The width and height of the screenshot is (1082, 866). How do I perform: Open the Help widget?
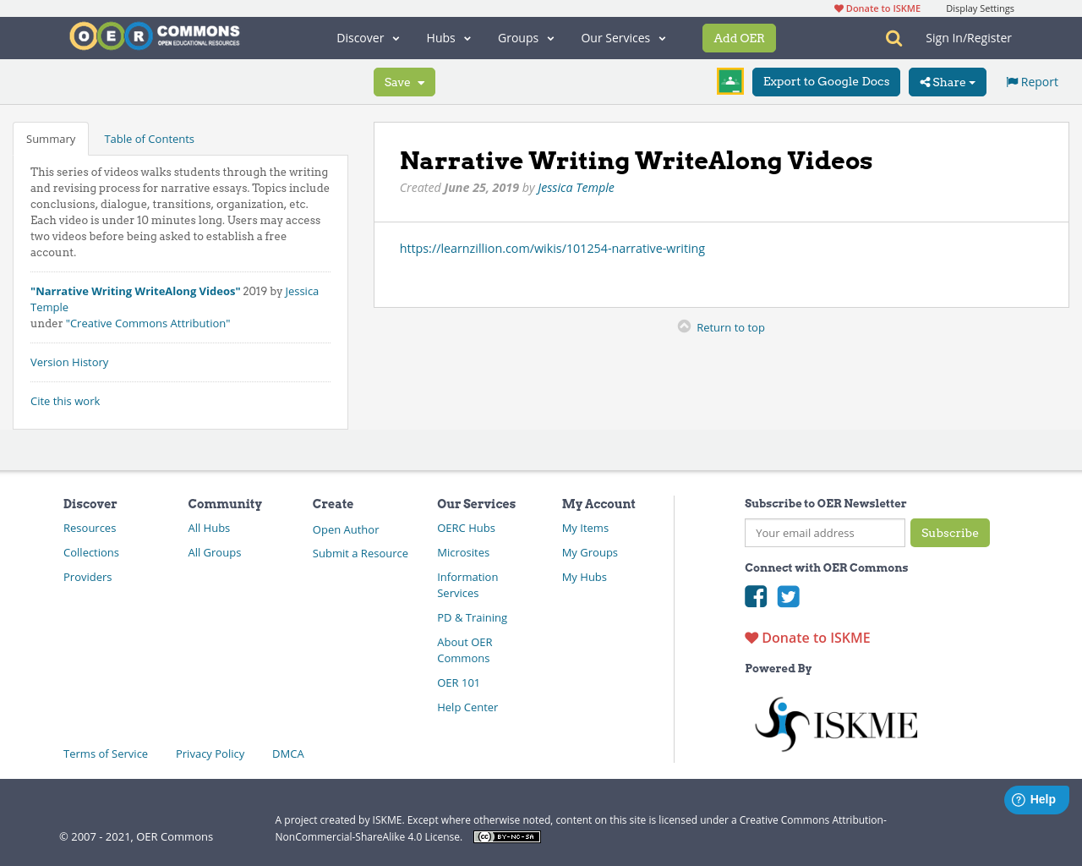1036,798
